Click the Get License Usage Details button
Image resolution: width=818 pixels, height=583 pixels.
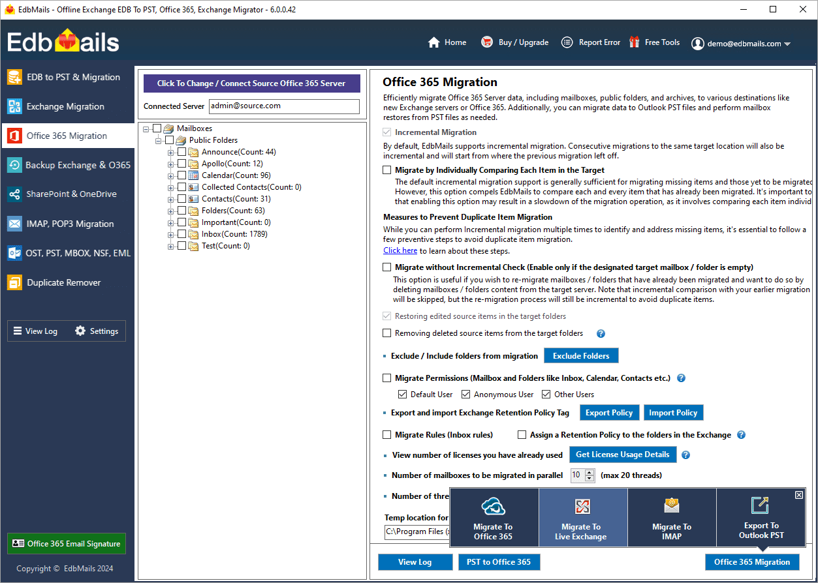tap(623, 455)
